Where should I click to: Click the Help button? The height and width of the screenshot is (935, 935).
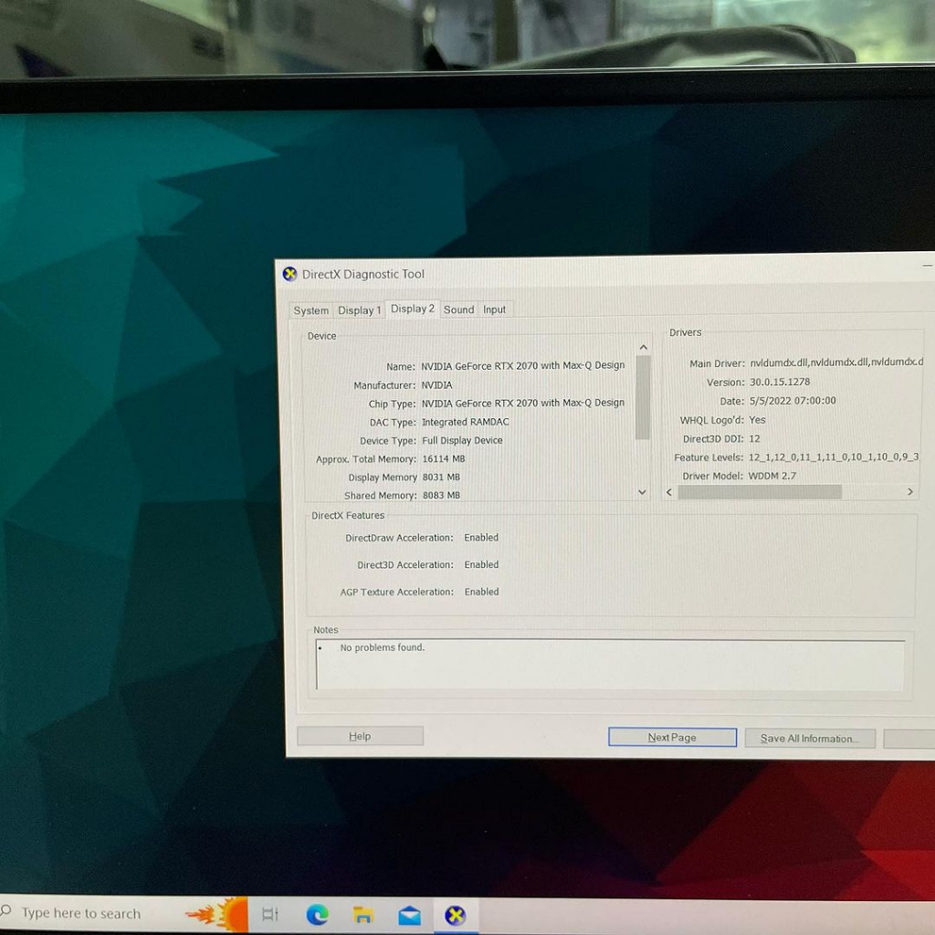[360, 737]
